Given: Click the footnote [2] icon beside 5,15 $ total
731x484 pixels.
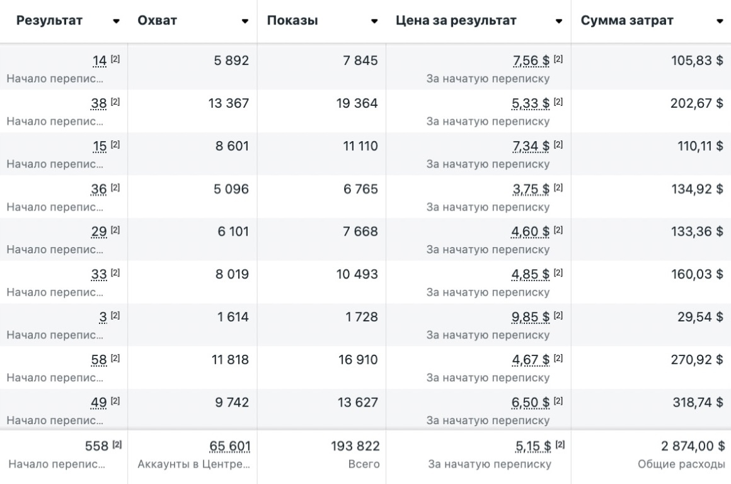Looking at the screenshot, I should click(560, 445).
